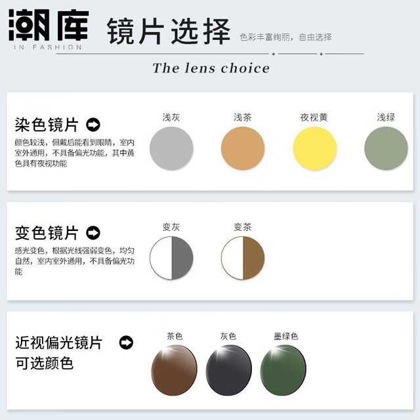Click the 潮库 IN FASHION logo

[49, 30]
